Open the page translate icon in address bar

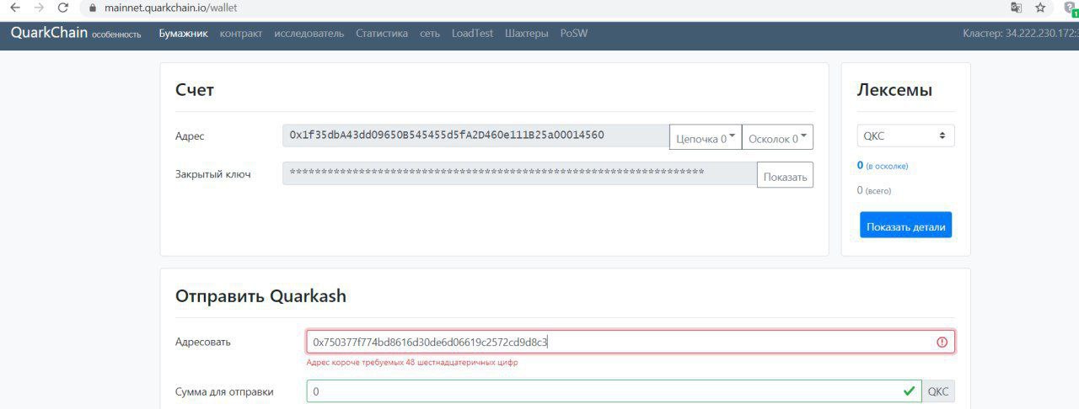point(1017,8)
